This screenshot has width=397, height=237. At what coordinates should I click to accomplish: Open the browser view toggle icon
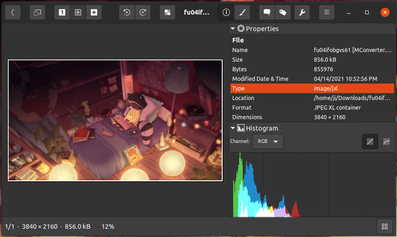(x=37, y=12)
